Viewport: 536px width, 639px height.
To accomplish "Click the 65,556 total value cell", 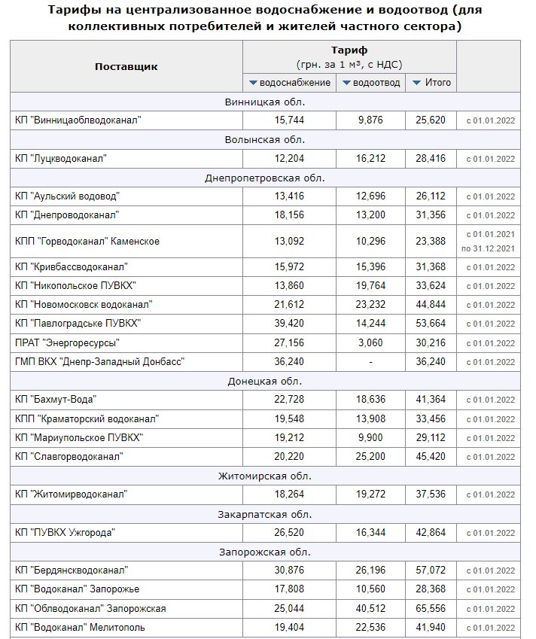I will (x=431, y=608).
